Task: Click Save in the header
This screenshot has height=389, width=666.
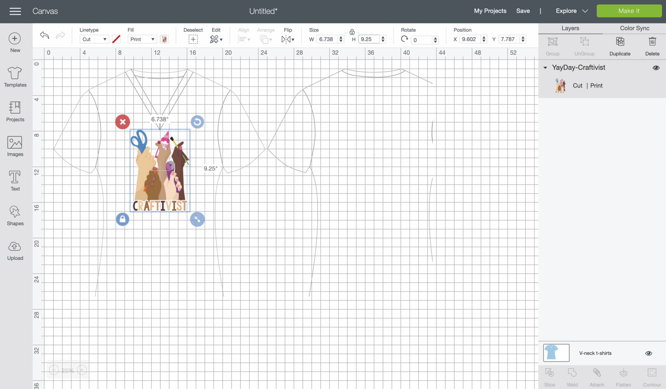Action: tap(523, 11)
